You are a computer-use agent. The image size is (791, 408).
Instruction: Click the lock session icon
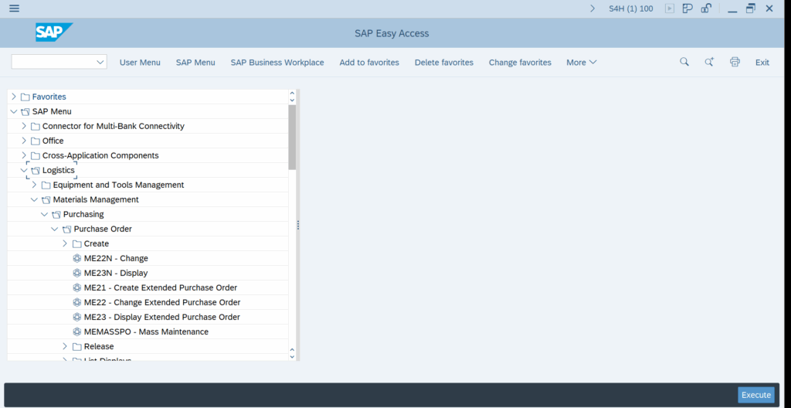tap(706, 8)
